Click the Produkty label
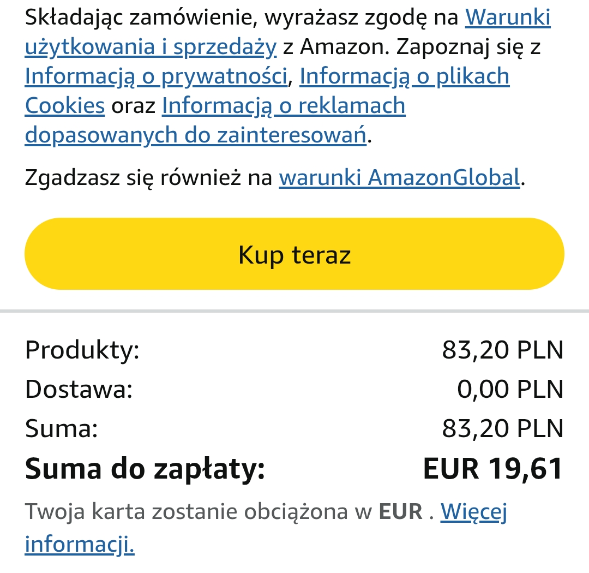The image size is (589, 573). (x=82, y=350)
